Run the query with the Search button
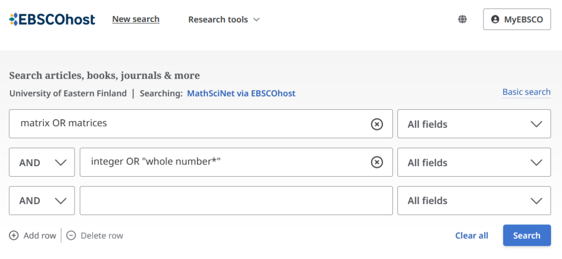 pos(527,235)
